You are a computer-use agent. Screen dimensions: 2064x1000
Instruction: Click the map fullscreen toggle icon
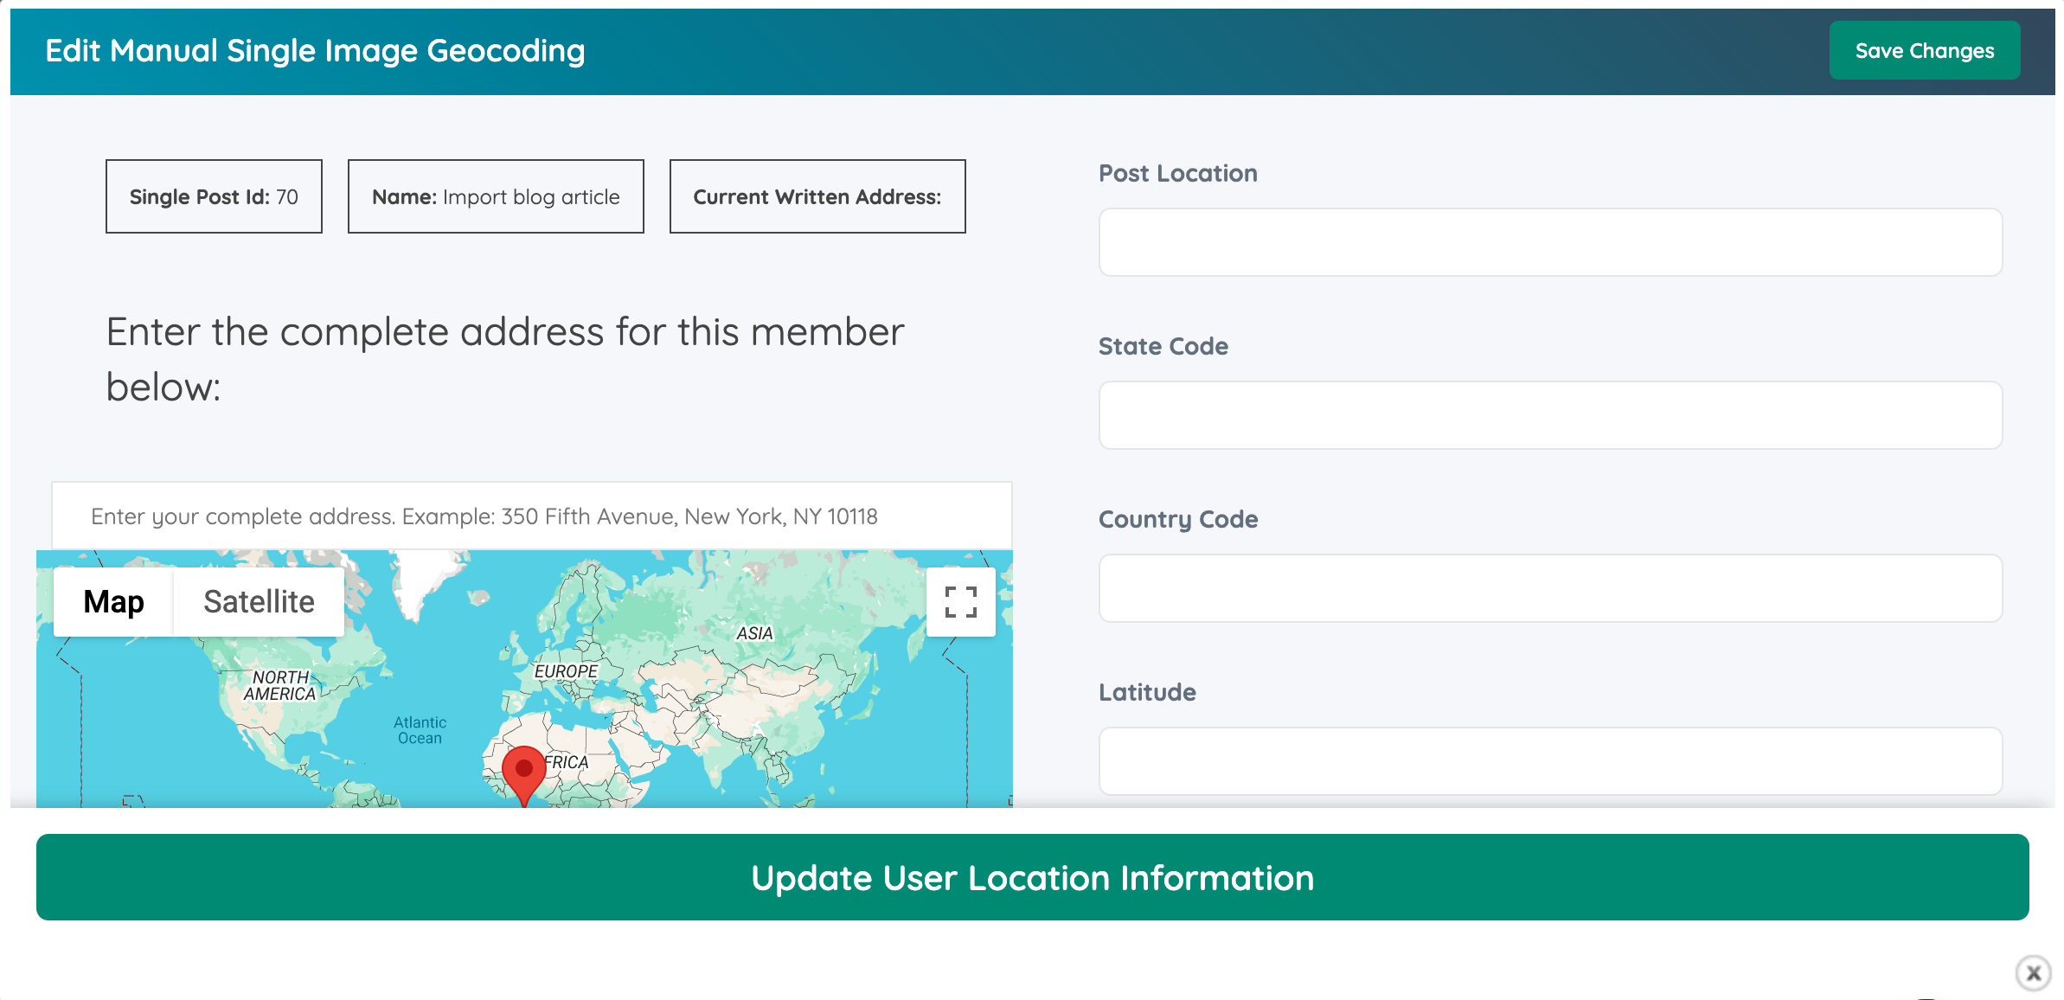point(960,602)
